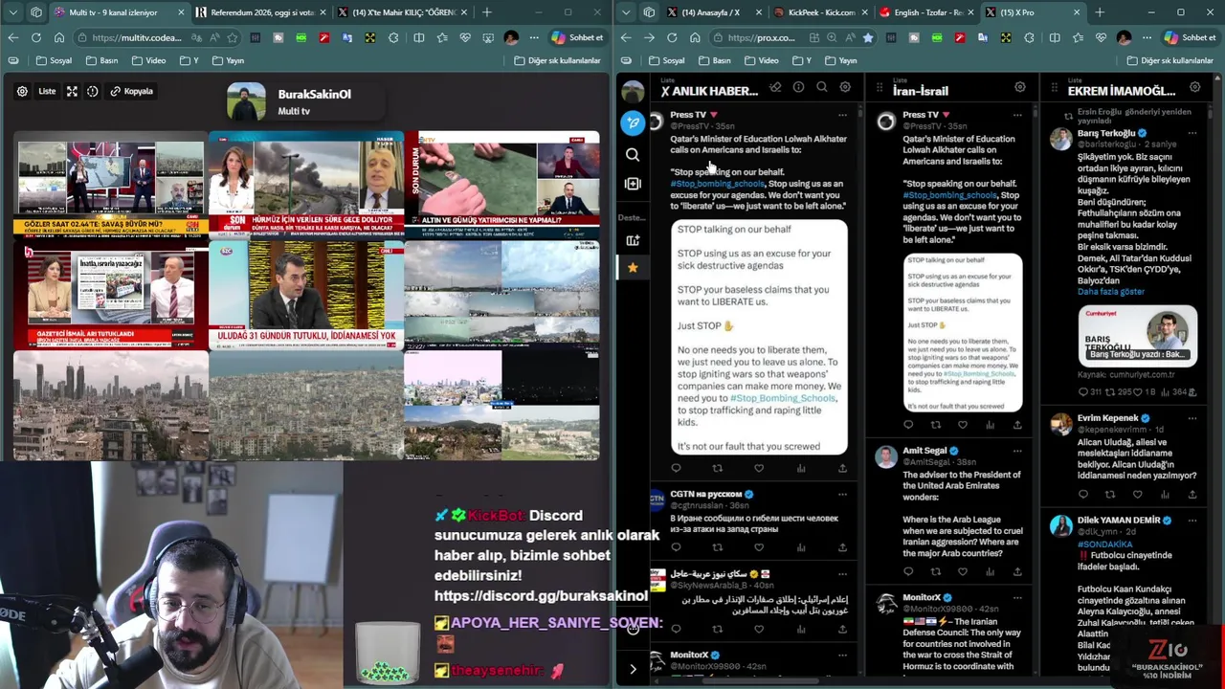Reply to the ANLIK HABER Press TV post
The width and height of the screenshot is (1225, 689).
(x=676, y=469)
